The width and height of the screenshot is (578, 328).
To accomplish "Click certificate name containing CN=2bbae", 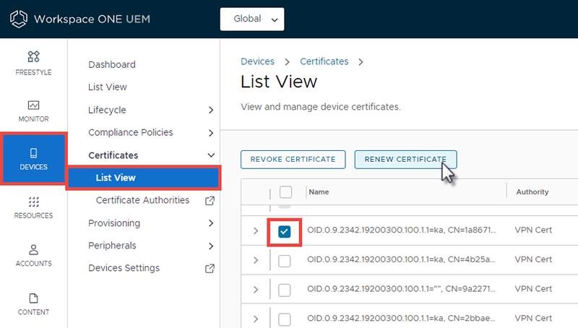I will 402,318.
